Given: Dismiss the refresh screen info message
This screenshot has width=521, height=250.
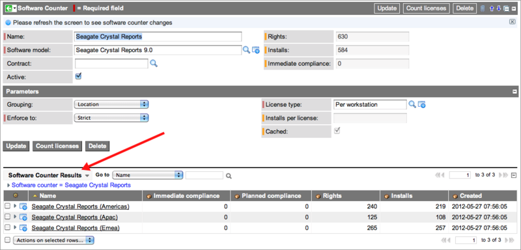Looking at the screenshot, I should 512,21.
